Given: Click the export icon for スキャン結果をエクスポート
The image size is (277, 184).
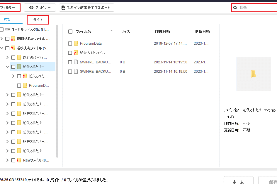Looking at the screenshot, I should click(x=64, y=8).
